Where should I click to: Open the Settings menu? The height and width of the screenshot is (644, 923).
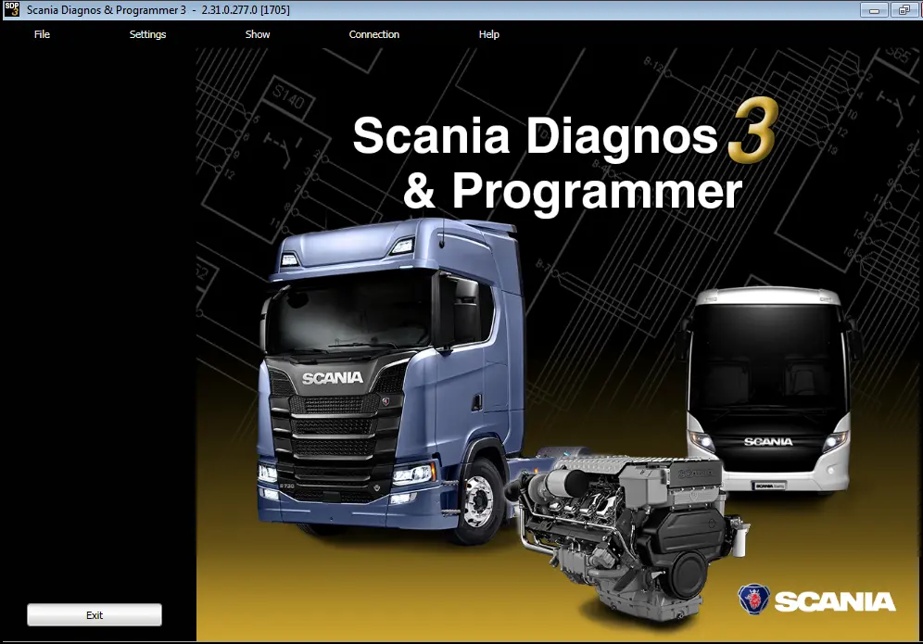(x=147, y=34)
